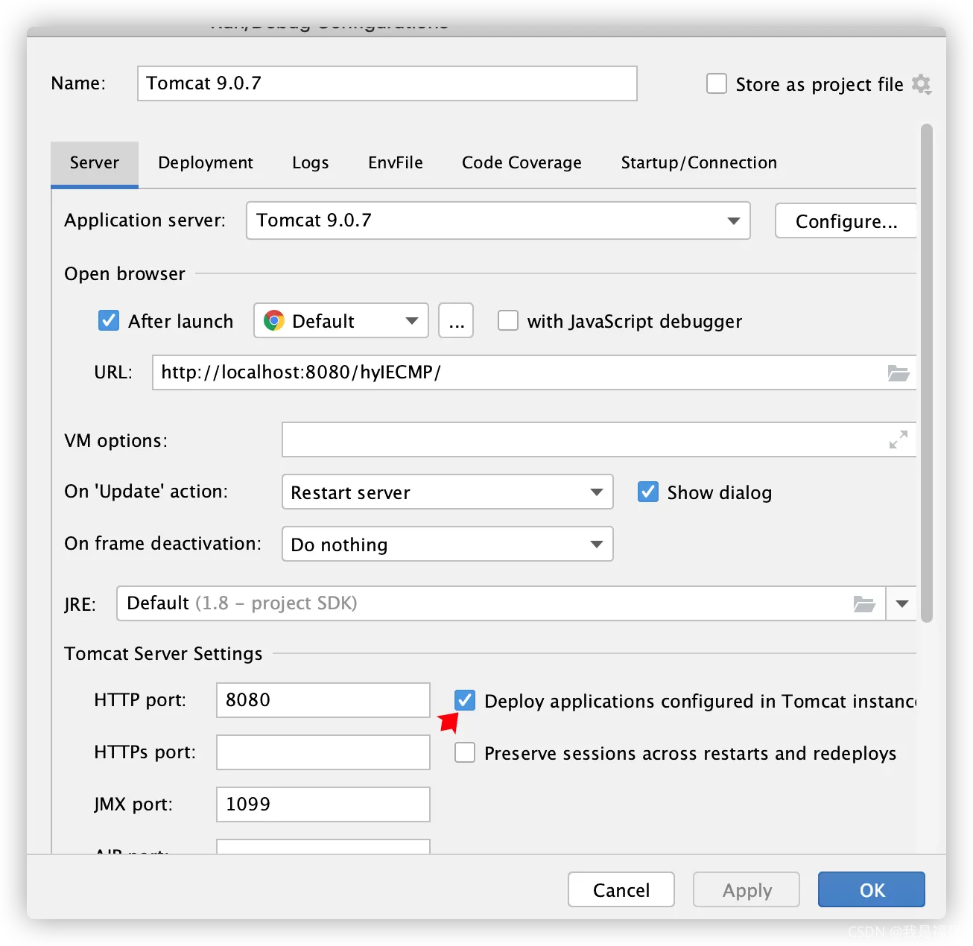Switch to the Deployment tab

pos(206,163)
